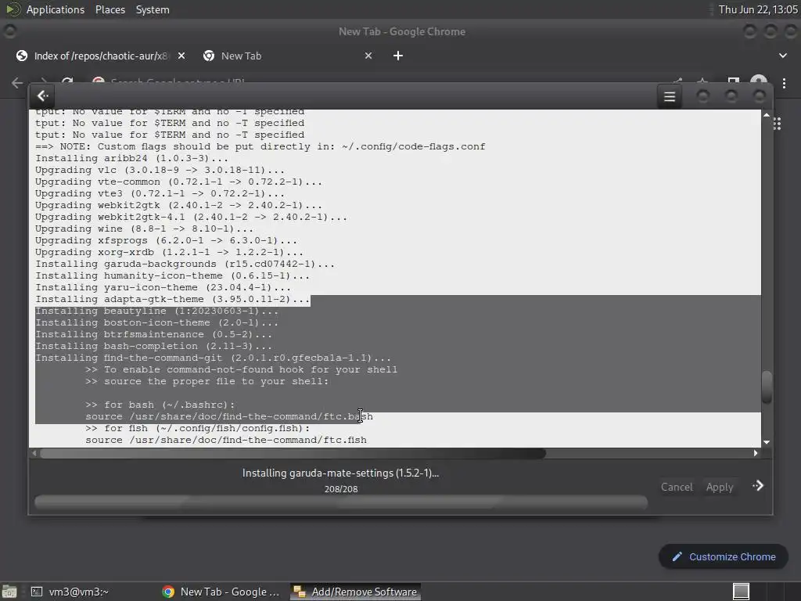
Task: Click the log's scroll down arrow
Action: pos(767,442)
